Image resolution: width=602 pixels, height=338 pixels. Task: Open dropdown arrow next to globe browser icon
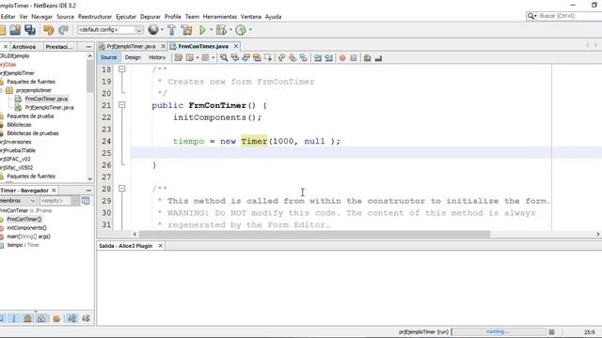(162, 30)
